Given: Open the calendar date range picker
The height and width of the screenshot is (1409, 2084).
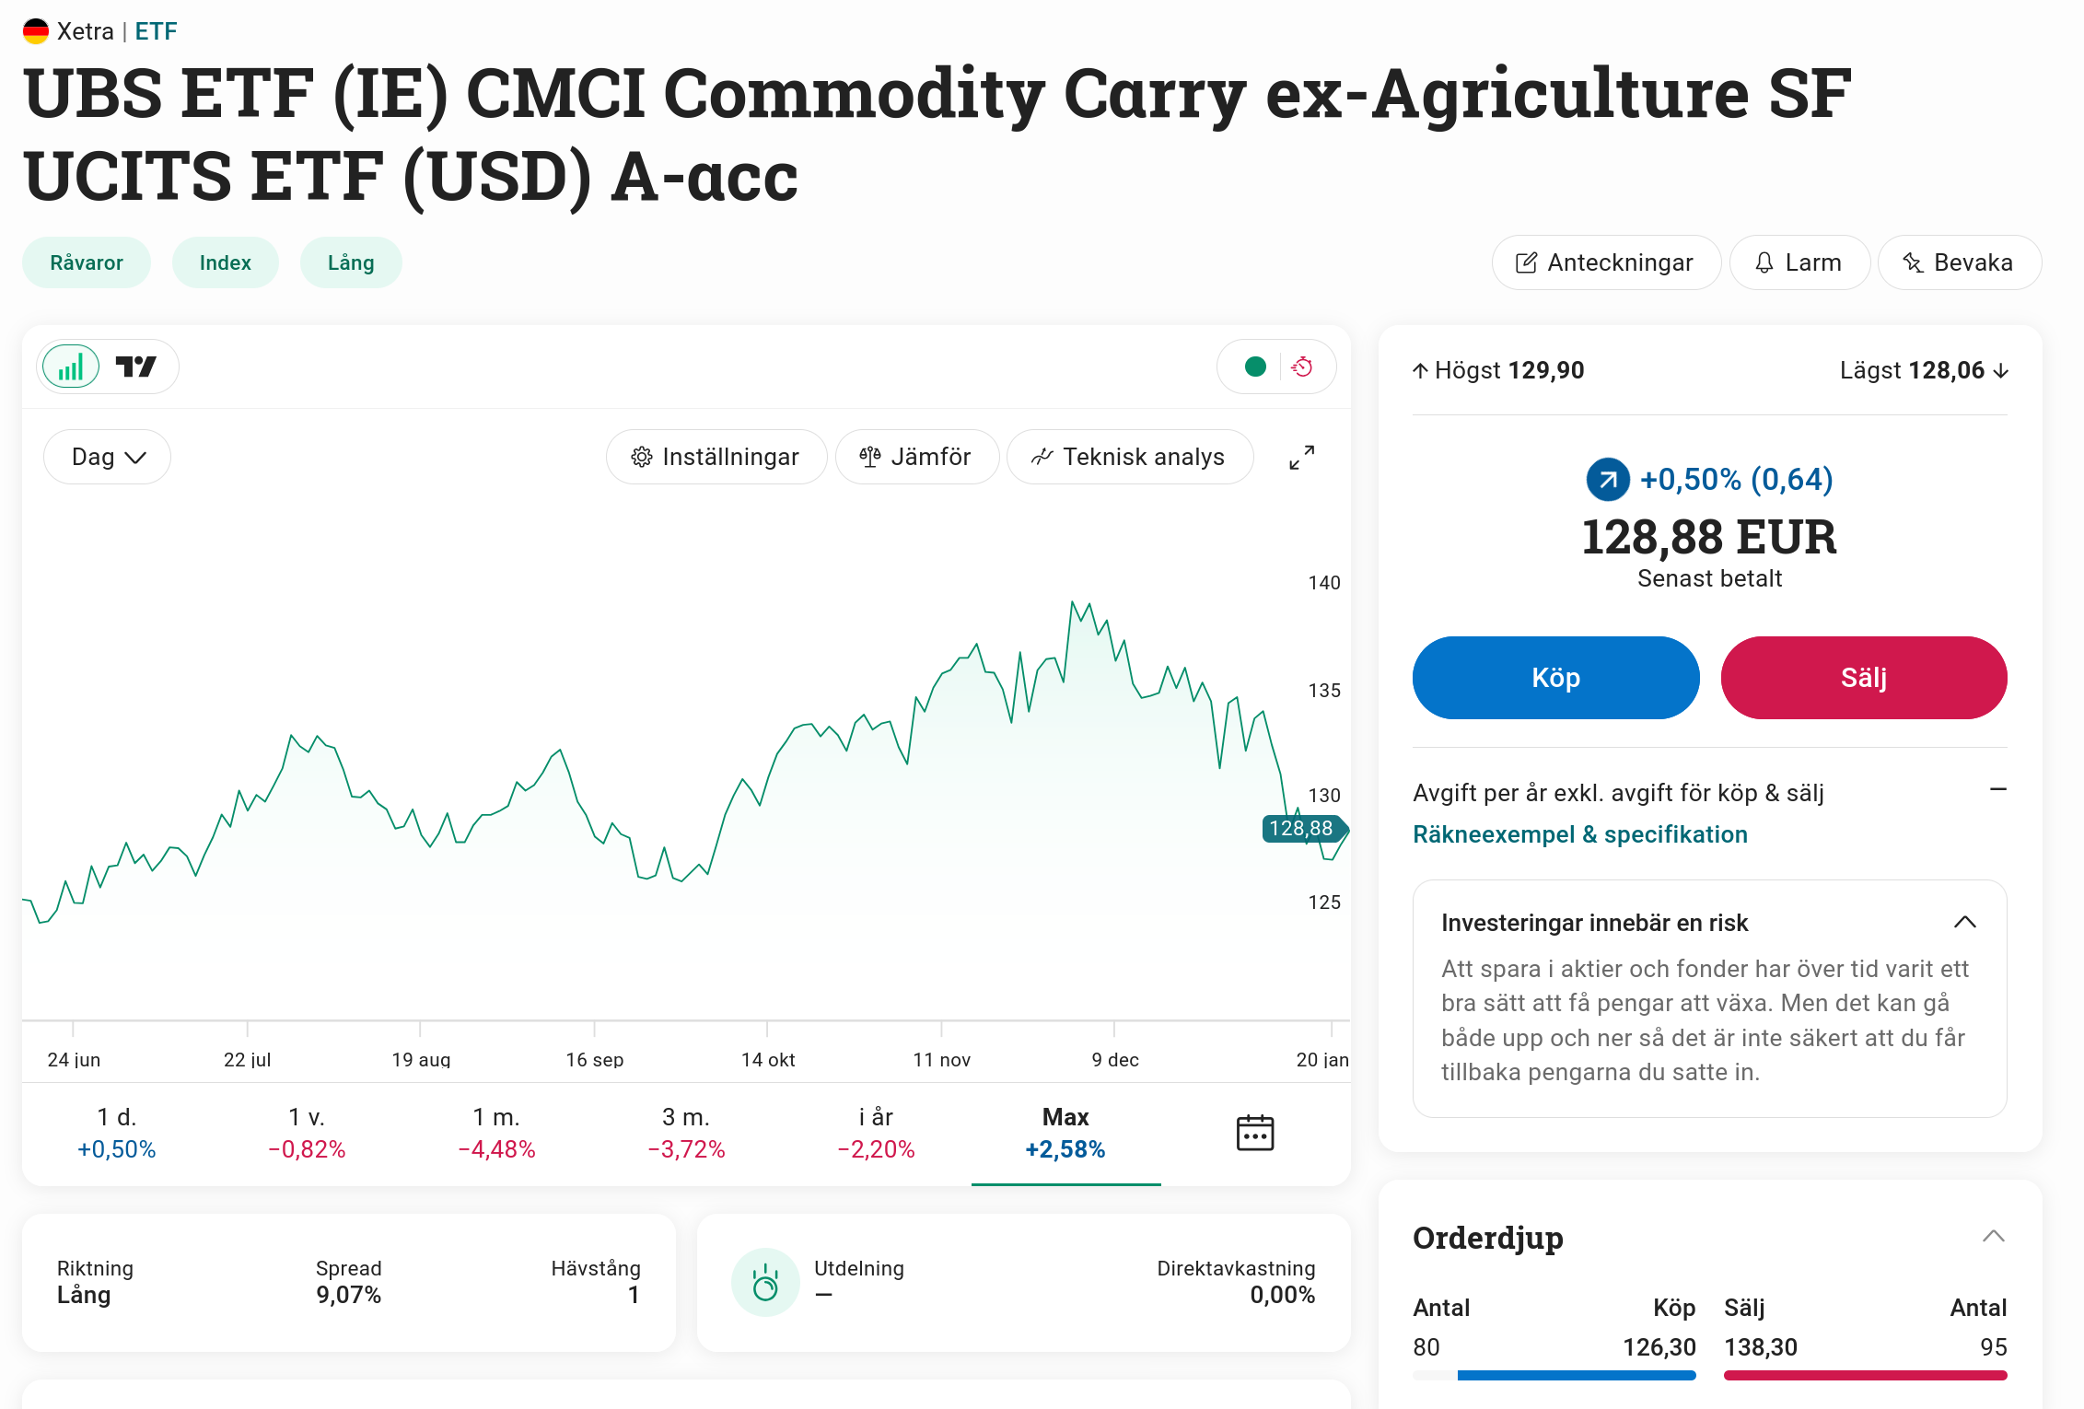Looking at the screenshot, I should 1254,1133.
